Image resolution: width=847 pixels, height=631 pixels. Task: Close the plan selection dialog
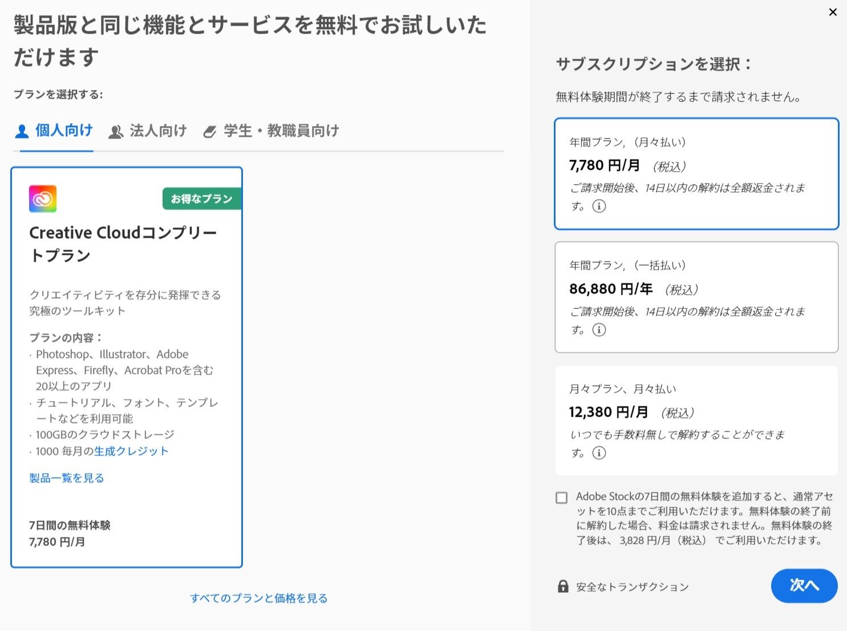click(833, 12)
